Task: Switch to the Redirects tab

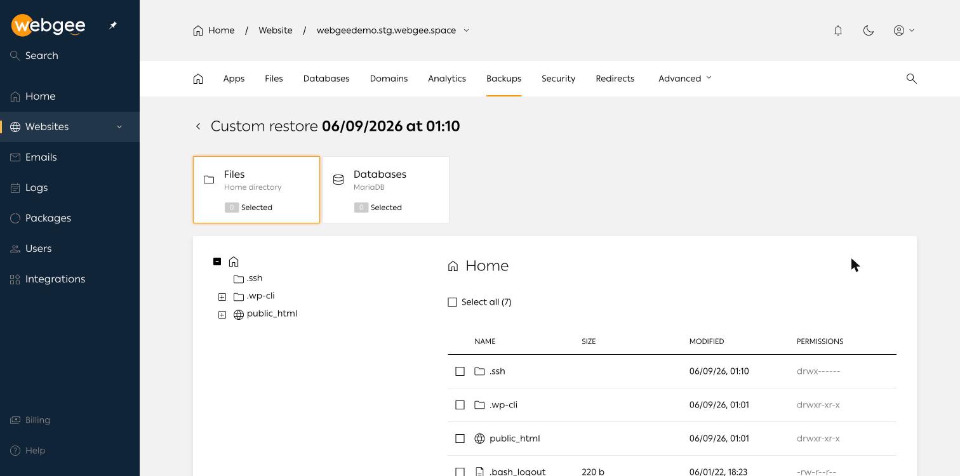Action: [x=615, y=79]
